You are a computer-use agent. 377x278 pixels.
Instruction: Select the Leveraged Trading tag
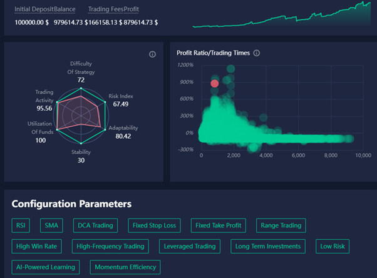point(189,246)
